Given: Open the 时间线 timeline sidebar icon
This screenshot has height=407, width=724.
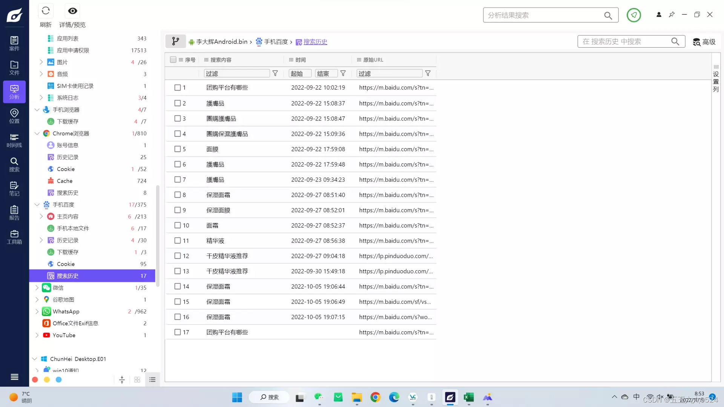Looking at the screenshot, I should (x=14, y=140).
